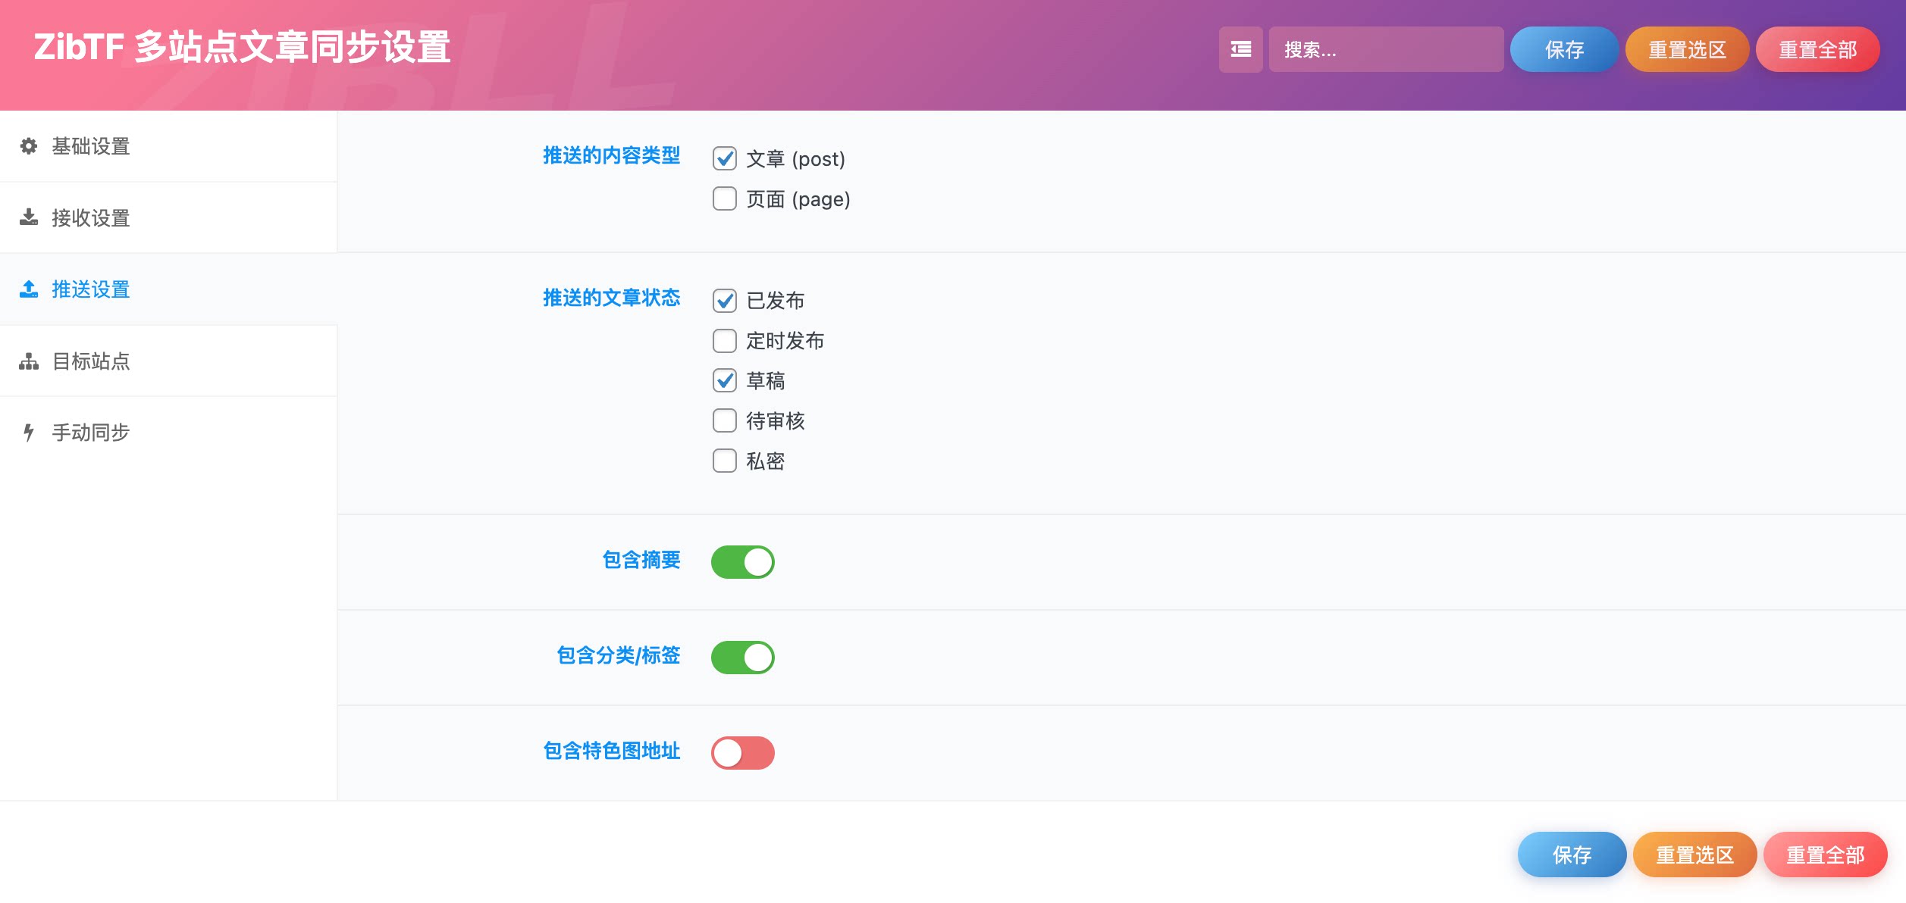Switch to the 基础设置 section
The height and width of the screenshot is (903, 1906).
[91, 146]
